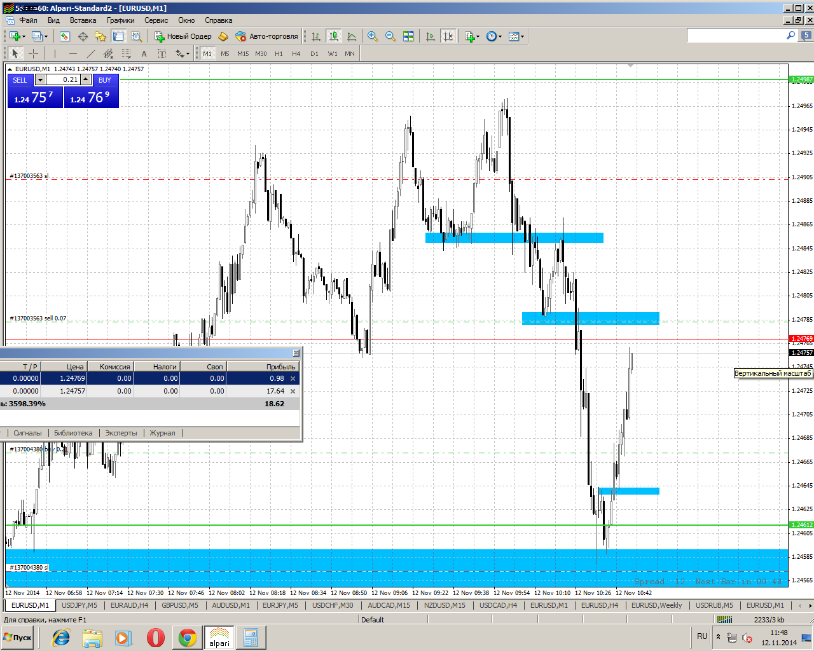814x651 pixels.
Task: Click the Пуск start button
Action: tap(18, 638)
